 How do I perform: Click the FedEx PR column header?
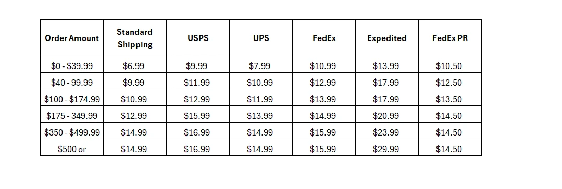[450, 38]
